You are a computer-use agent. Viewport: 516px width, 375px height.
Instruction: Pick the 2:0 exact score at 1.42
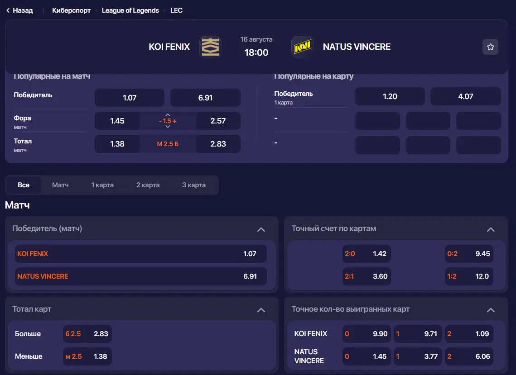coord(367,254)
